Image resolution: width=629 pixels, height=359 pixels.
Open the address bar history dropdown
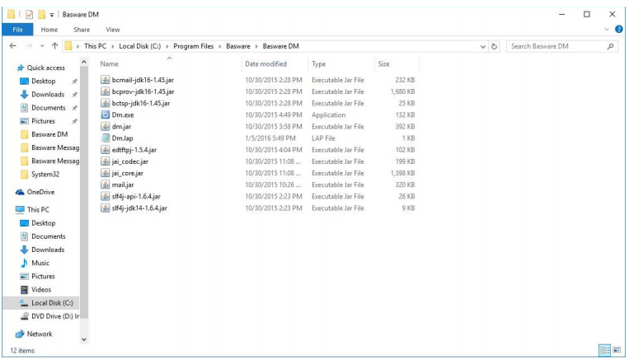[483, 46]
